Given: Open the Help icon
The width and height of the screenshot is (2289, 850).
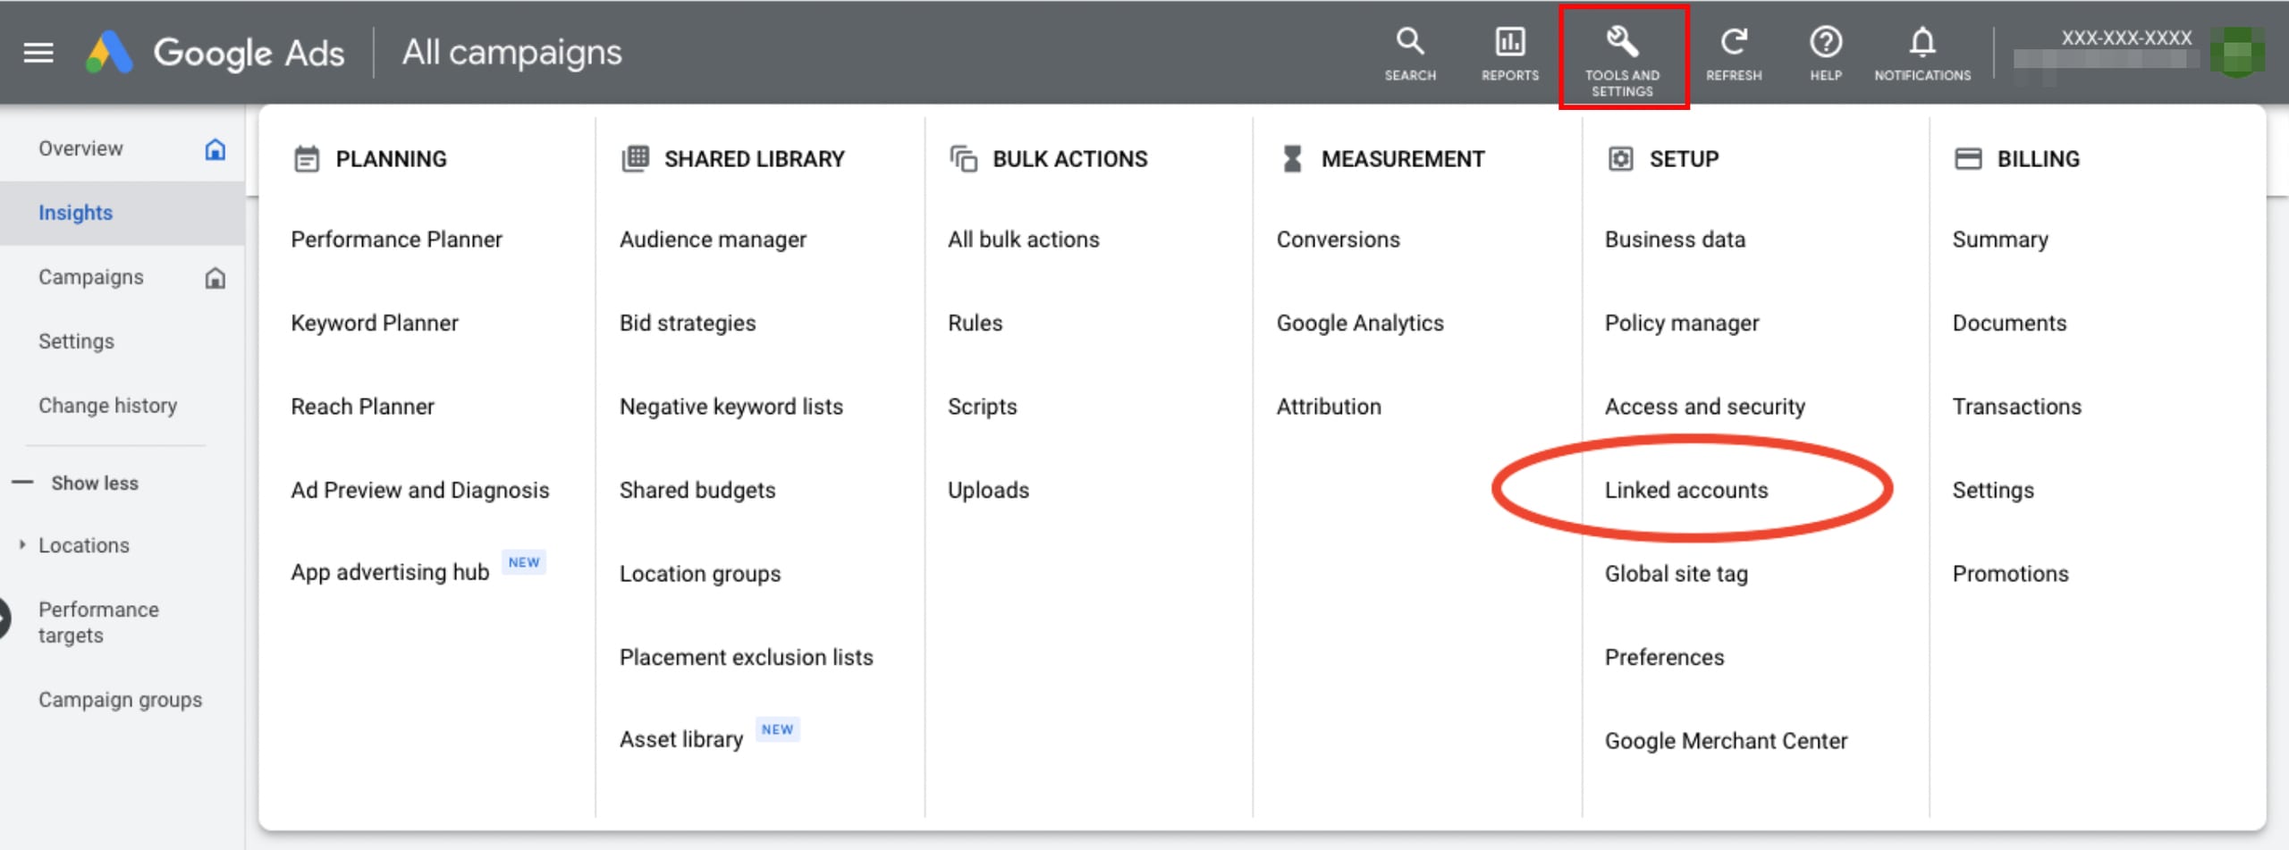Looking at the screenshot, I should tap(1825, 43).
